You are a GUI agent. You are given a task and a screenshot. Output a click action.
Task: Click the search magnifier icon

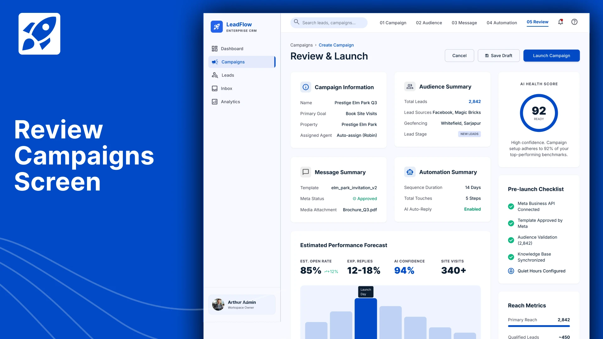coord(296,22)
